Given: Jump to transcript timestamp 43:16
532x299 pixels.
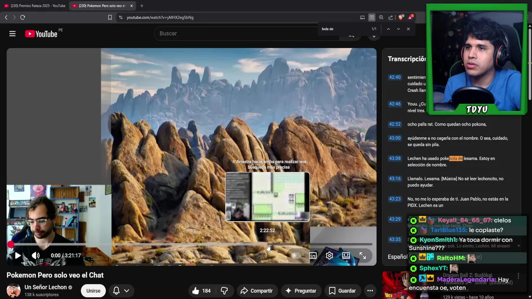Looking at the screenshot, I should pos(395,179).
